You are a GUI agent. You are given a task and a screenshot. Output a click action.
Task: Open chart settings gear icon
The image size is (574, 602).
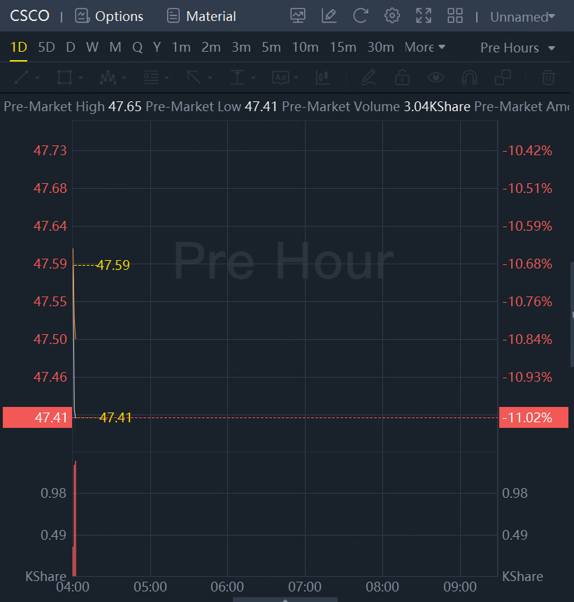tap(392, 16)
